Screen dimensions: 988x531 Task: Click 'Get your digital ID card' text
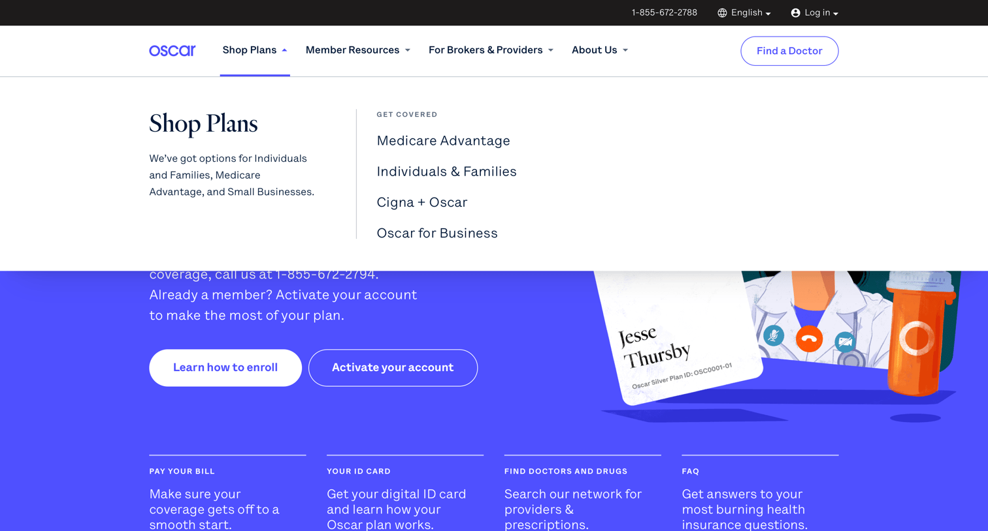coord(397,509)
